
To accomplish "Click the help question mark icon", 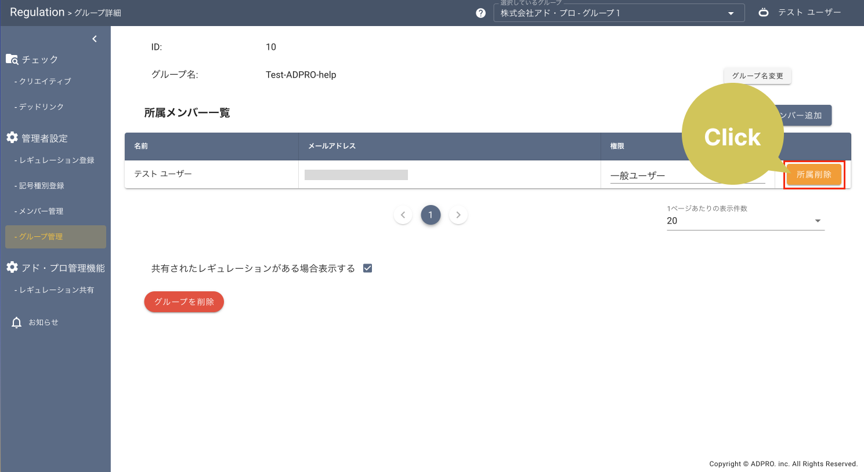I will coord(480,13).
